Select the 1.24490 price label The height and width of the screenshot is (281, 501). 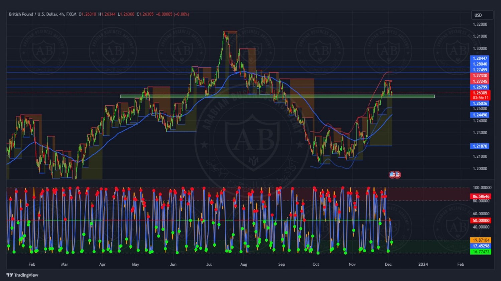click(x=480, y=115)
